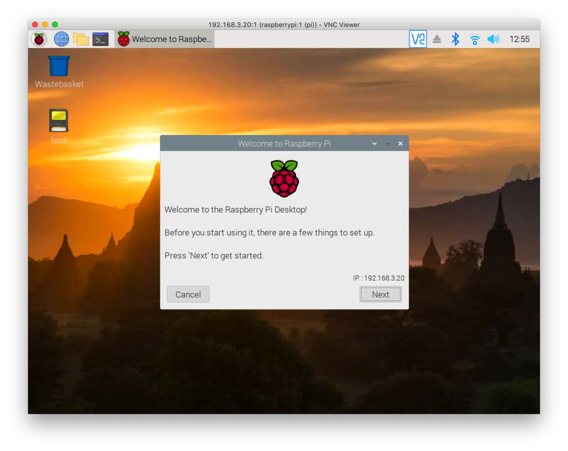Image resolution: width=568 pixels, height=451 pixels.
Task: Close the Welcome to Raspberry Pi dialog
Action: (x=400, y=143)
